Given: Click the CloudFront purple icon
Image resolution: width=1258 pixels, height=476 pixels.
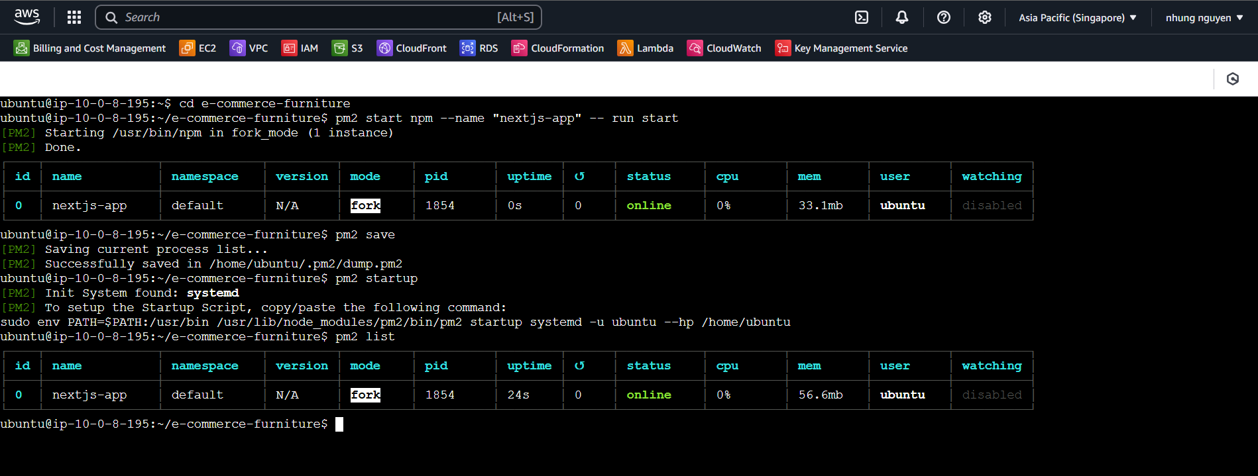Looking at the screenshot, I should [x=384, y=48].
